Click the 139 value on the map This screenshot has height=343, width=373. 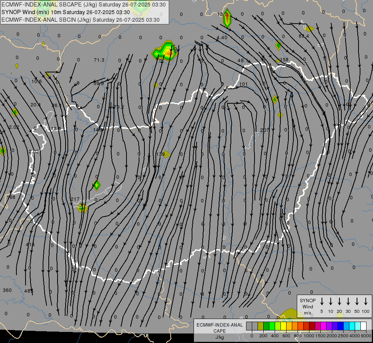160,154
